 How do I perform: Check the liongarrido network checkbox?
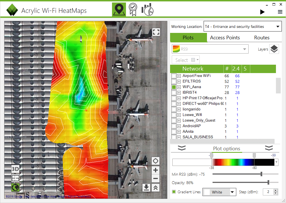click(174, 109)
